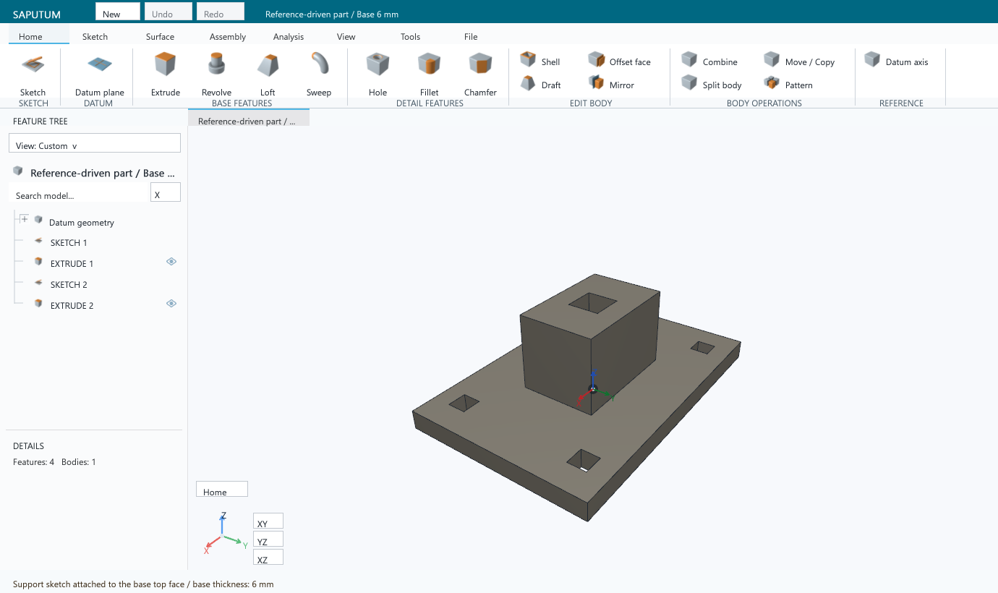Choose the Fillet tool icon
Screen dimensions: 998x593
coord(430,64)
